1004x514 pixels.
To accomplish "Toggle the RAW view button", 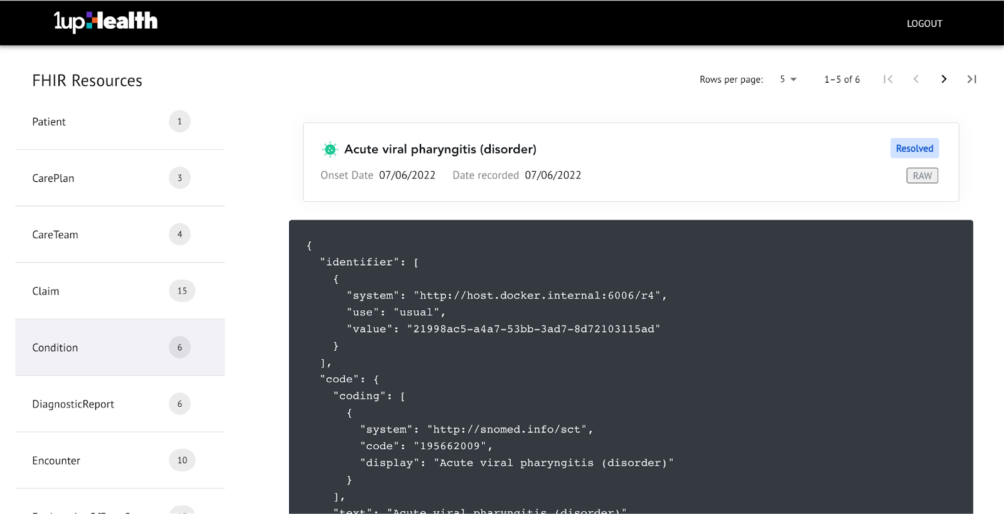I will click(x=922, y=176).
